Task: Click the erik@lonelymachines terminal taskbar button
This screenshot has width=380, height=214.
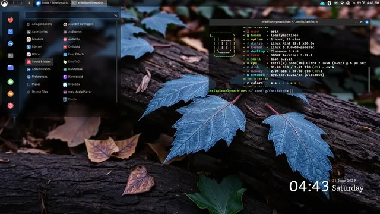Action: click(89, 3)
